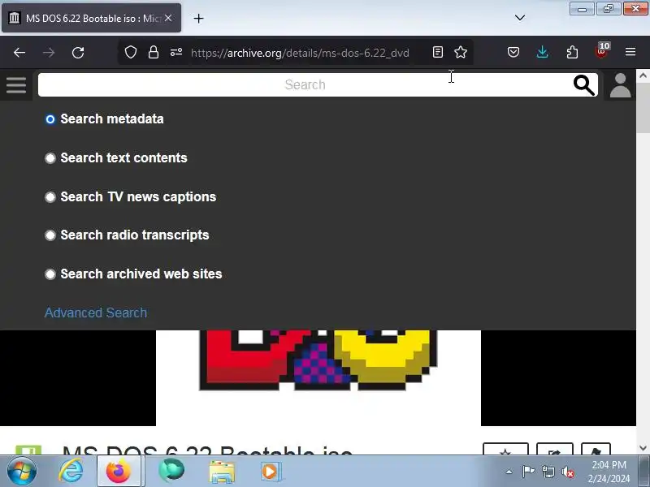Open the green round app in taskbar
Viewport: 650px width, 487px height.
click(x=171, y=472)
